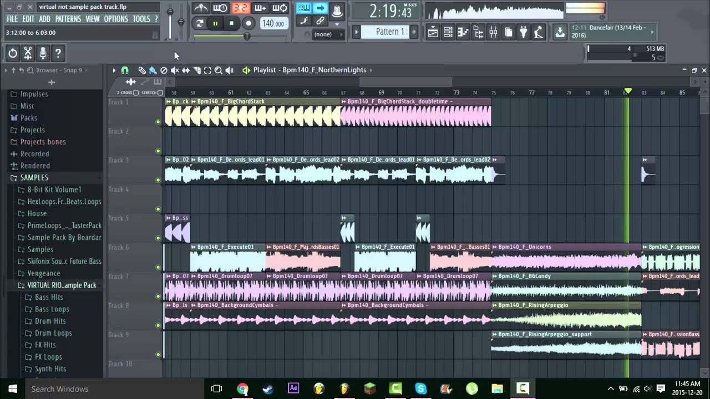Toggle the Playlist magnet snap icon
This screenshot has height=399, width=710.
125,70
